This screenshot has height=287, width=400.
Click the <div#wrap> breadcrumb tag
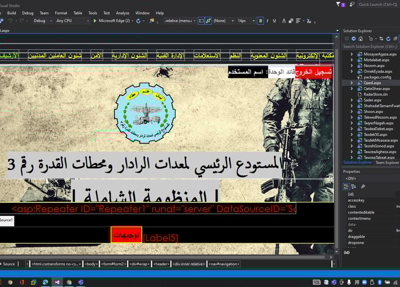click(x=139, y=264)
